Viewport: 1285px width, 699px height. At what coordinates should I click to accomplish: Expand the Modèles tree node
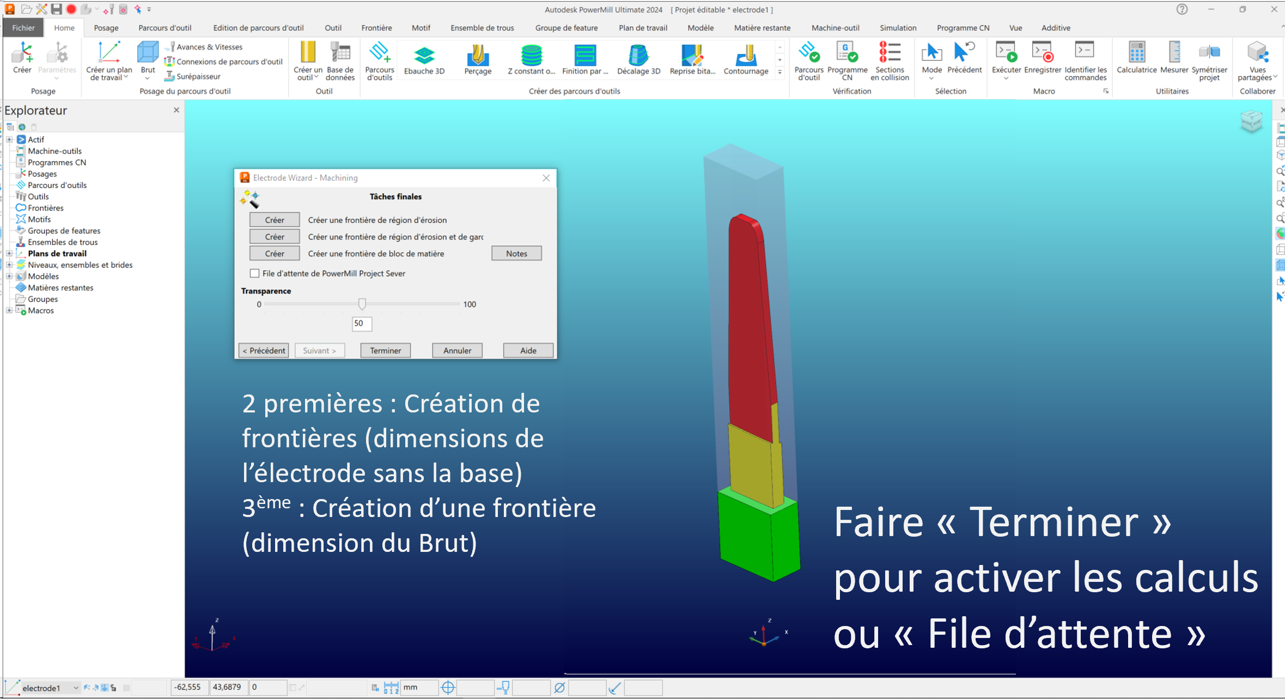[x=9, y=276]
